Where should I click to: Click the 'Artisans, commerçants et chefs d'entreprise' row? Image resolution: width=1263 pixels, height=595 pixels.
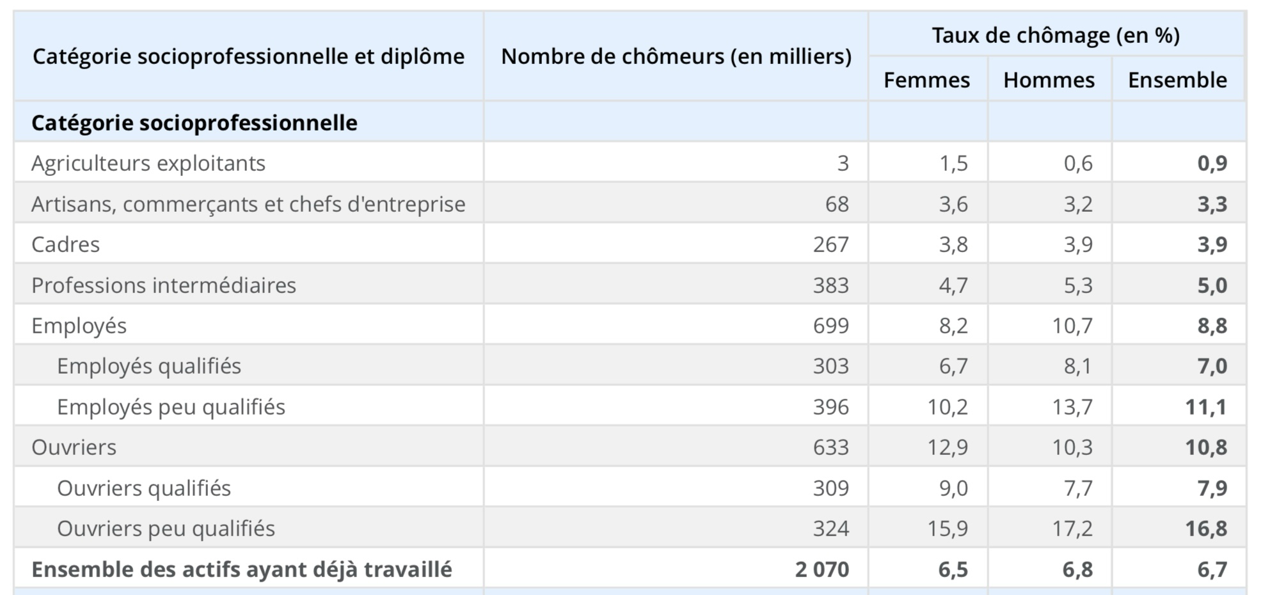click(248, 204)
